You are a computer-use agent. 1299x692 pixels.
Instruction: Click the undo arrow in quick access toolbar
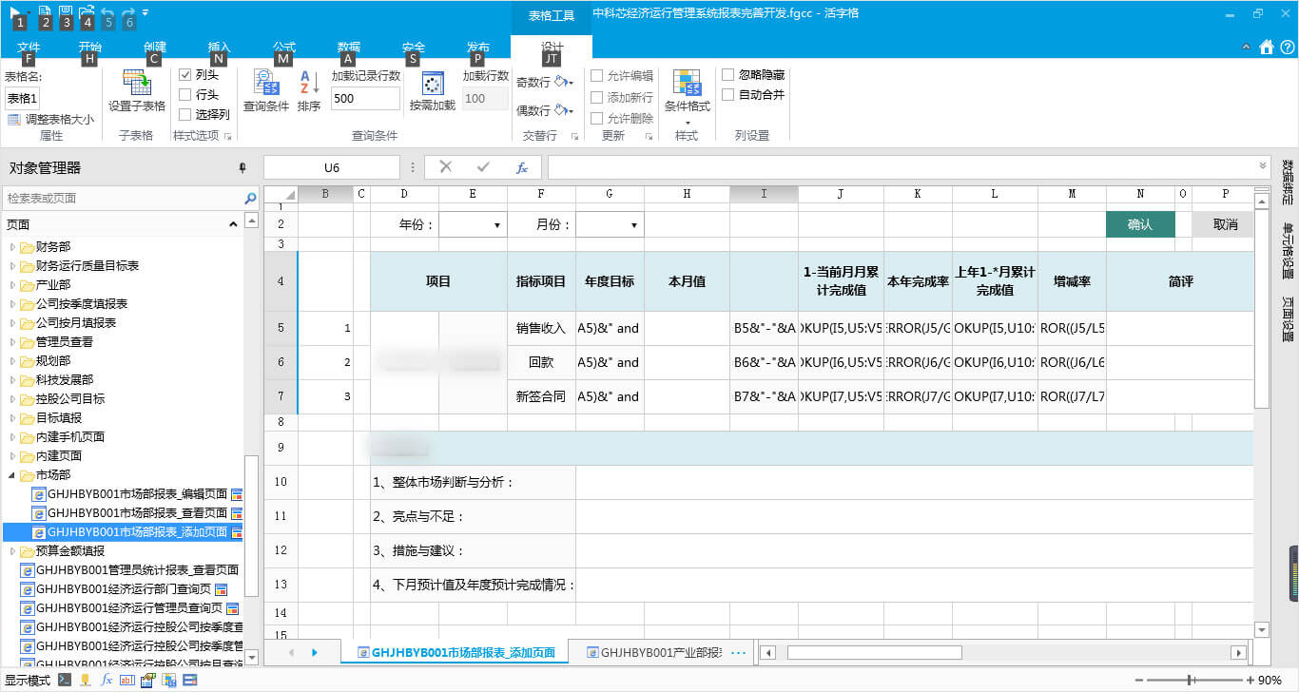(x=108, y=11)
